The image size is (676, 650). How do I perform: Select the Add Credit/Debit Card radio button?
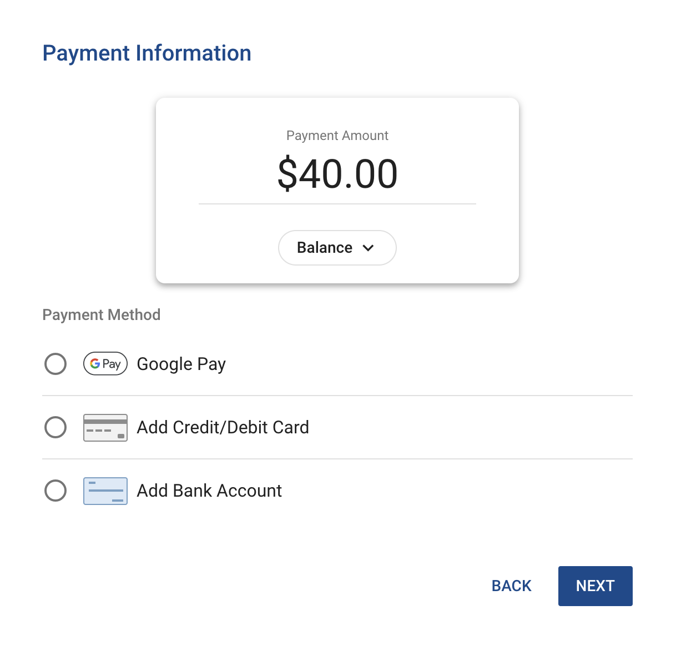56,427
